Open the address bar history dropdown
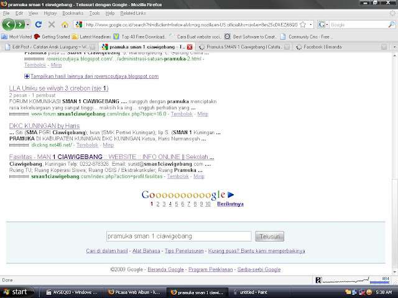The height and width of the screenshot is (298, 398). [310, 25]
